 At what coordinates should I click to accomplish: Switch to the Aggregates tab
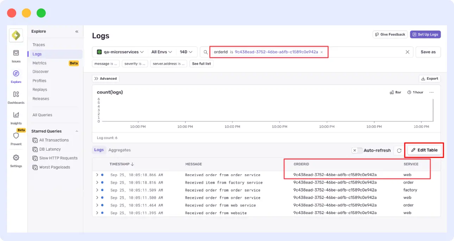coord(120,150)
